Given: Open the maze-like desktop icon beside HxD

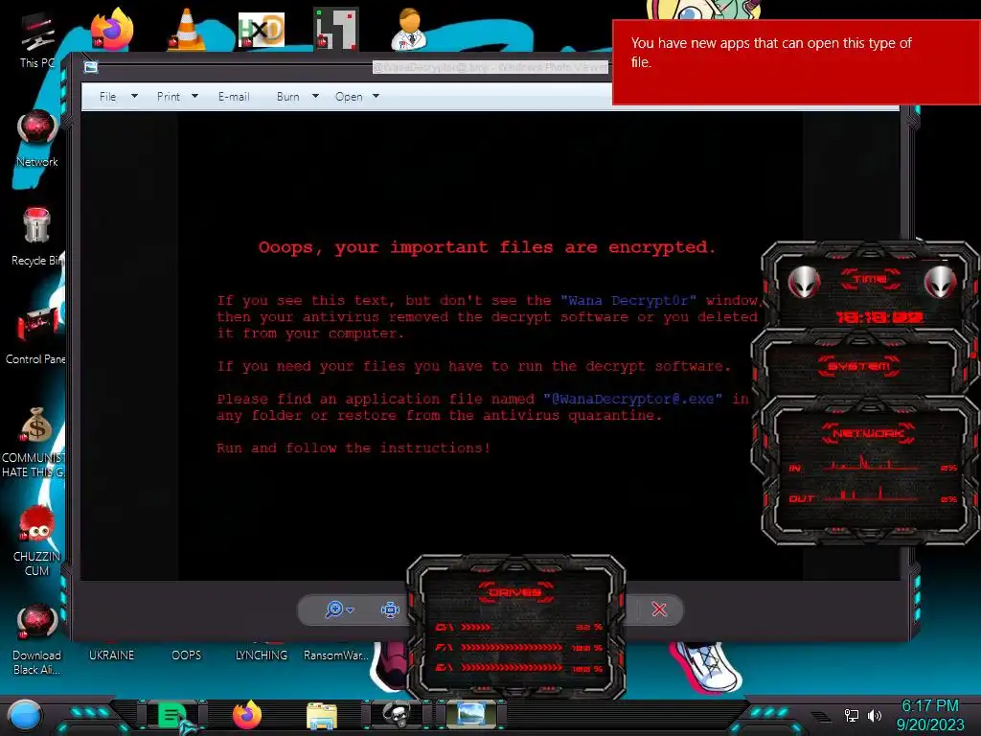Looking at the screenshot, I should 336,29.
